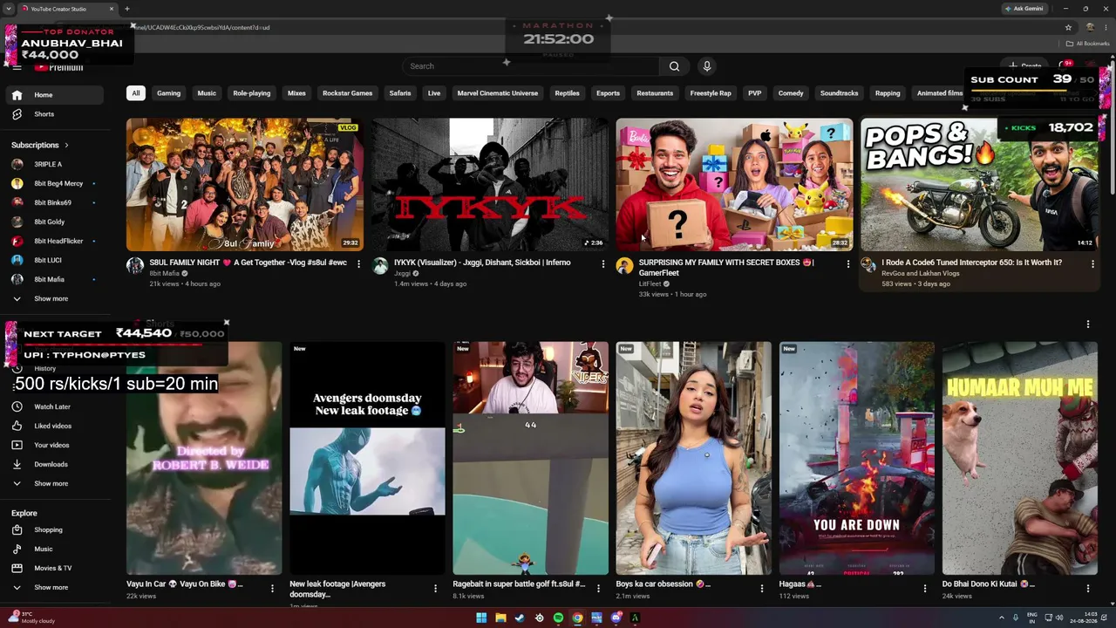
Task: Select the Live filter chip
Action: 434,93
